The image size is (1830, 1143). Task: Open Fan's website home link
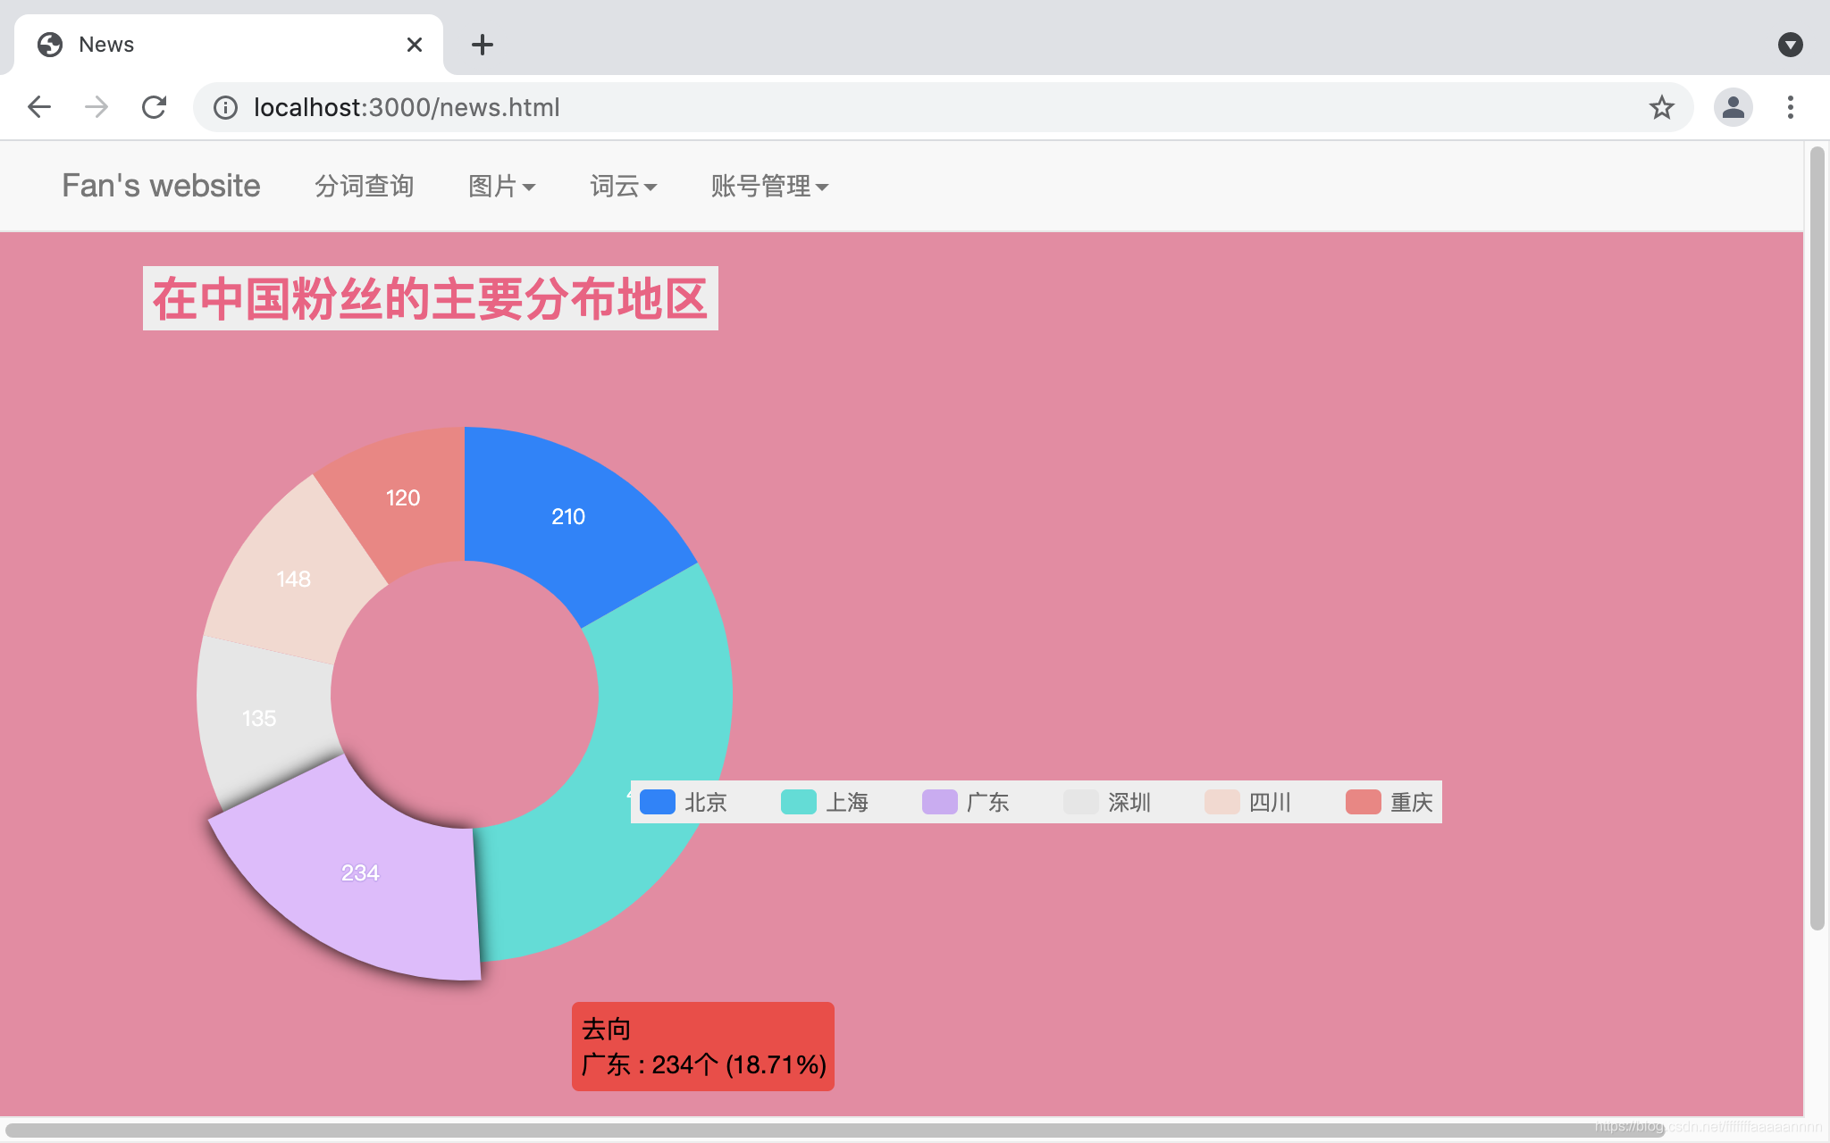coord(161,186)
